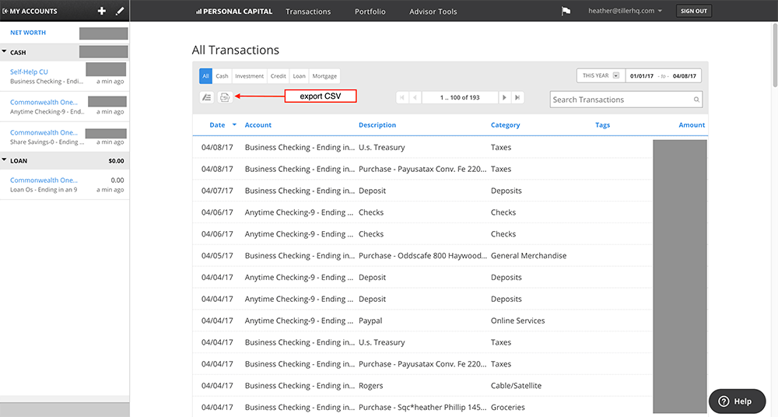Open notifications flag icon

pos(566,11)
